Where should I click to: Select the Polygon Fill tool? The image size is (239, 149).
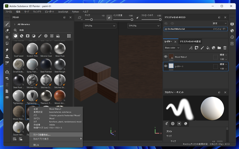click(x=7, y=43)
